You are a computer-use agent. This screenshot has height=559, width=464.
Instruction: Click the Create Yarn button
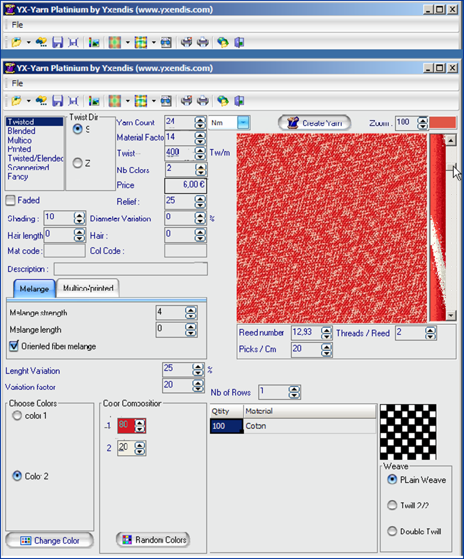click(314, 123)
